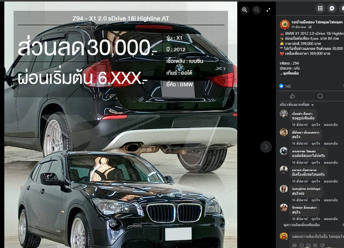Check the post's public audience globe icon
Viewport: 344px width, 248px height.
click(x=310, y=27)
